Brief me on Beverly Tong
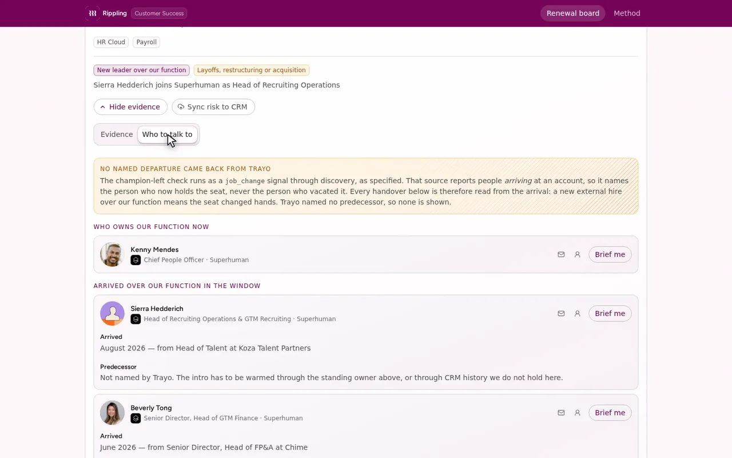This screenshot has width=732, height=458. click(x=610, y=413)
